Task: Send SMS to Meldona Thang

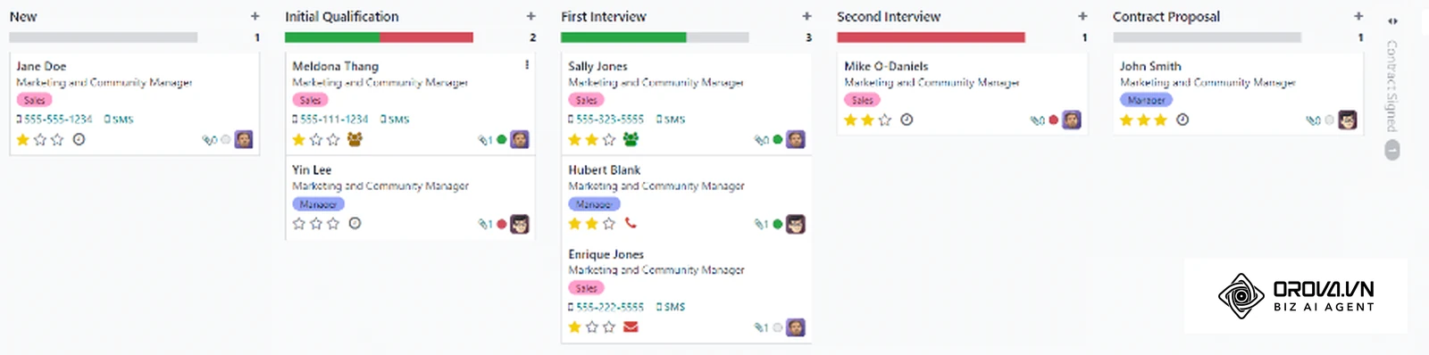Action: click(x=395, y=119)
